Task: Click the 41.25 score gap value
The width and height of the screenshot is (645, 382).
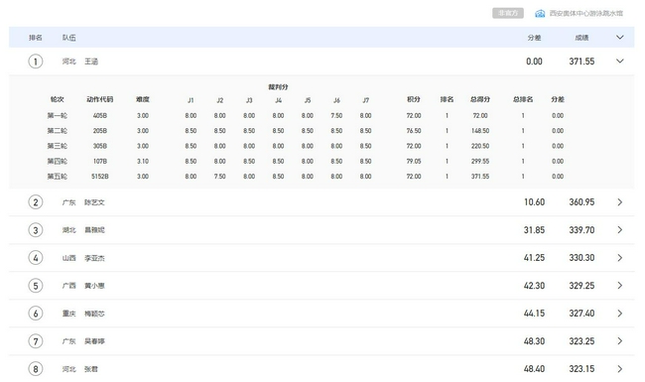Action: coord(534,258)
